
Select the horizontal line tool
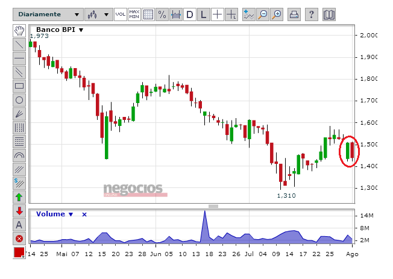click(x=19, y=58)
